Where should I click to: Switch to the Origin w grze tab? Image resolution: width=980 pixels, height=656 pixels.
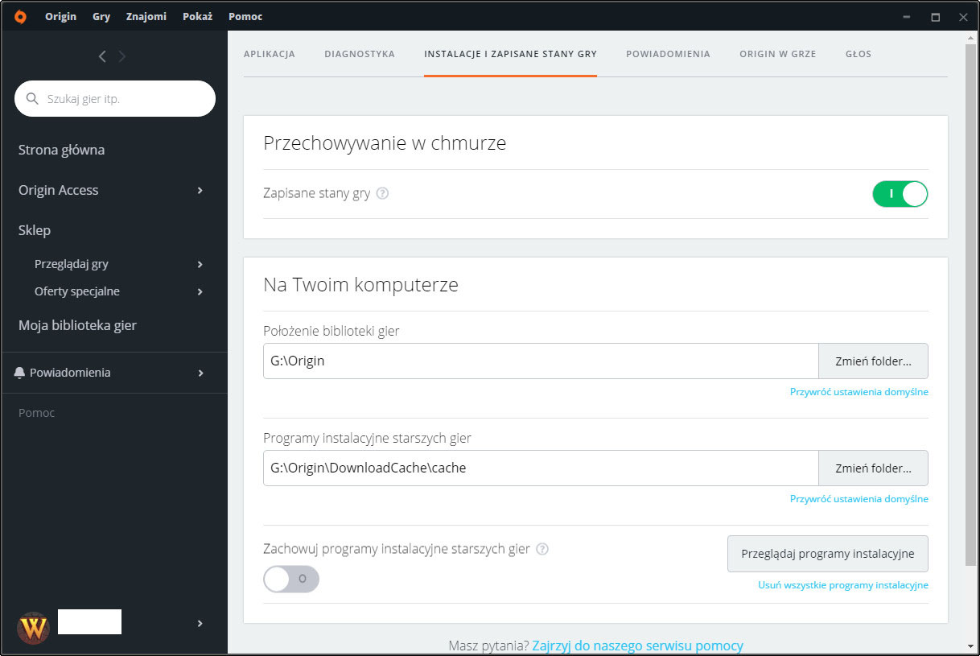(x=778, y=54)
